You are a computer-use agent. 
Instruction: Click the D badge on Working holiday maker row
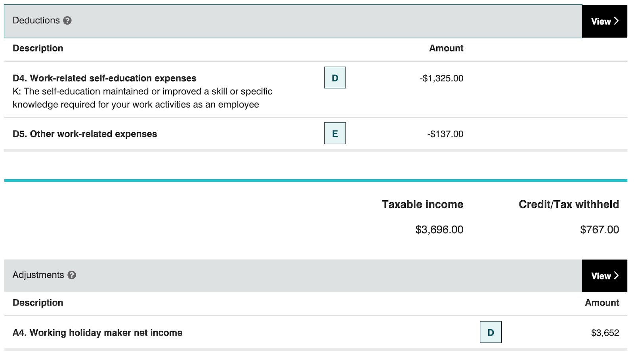point(491,332)
